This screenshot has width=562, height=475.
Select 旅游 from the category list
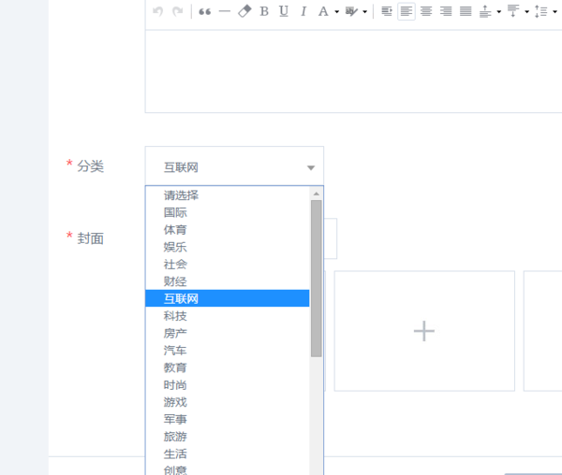[x=228, y=437]
